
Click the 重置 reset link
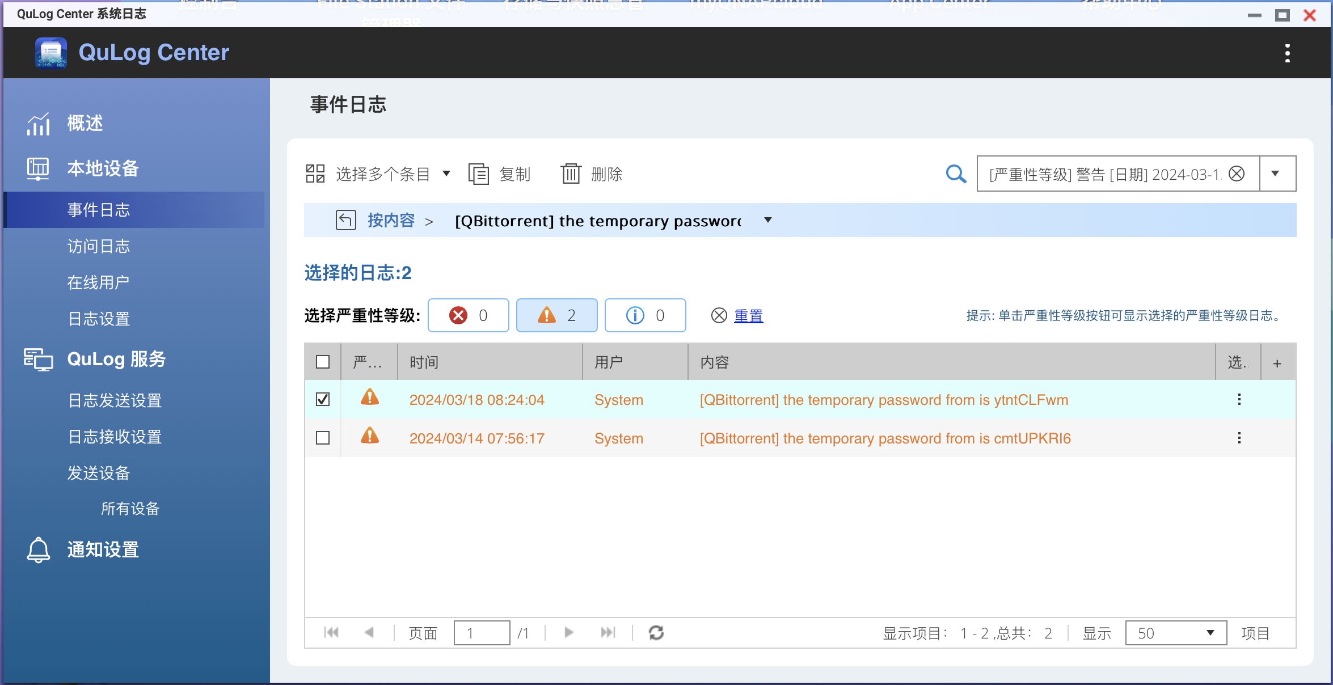tap(749, 315)
